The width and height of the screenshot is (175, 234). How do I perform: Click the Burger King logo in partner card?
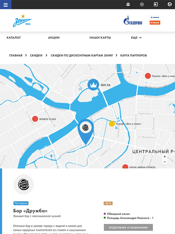point(24,185)
